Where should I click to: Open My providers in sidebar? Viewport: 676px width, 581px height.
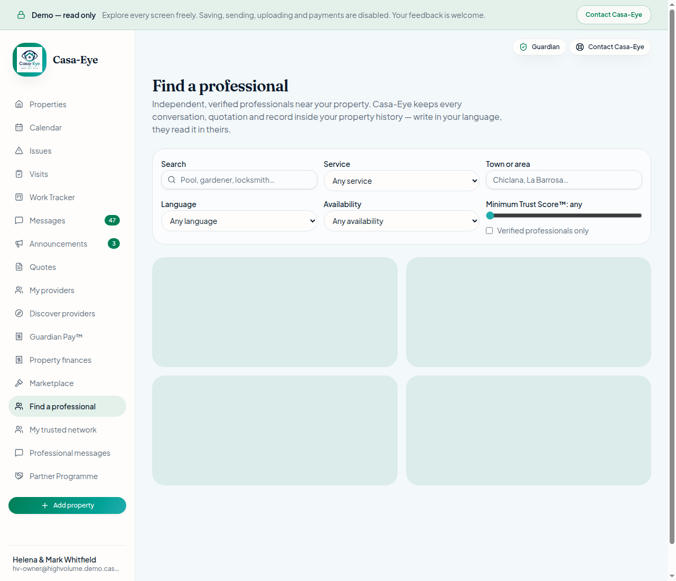(67, 290)
